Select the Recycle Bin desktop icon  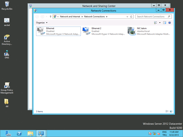point(7,6)
